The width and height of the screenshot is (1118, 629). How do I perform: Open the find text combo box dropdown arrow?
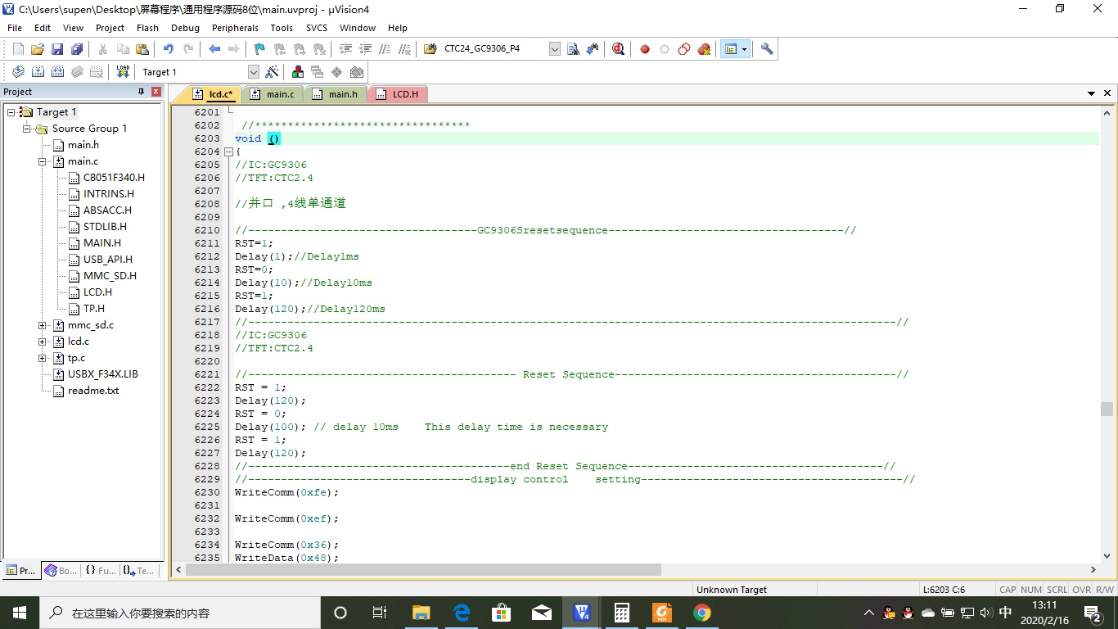coord(554,49)
